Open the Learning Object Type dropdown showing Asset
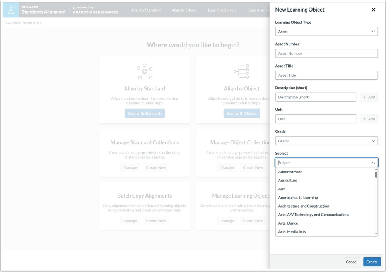Viewport: 386px width, 272px height. tap(326, 31)
